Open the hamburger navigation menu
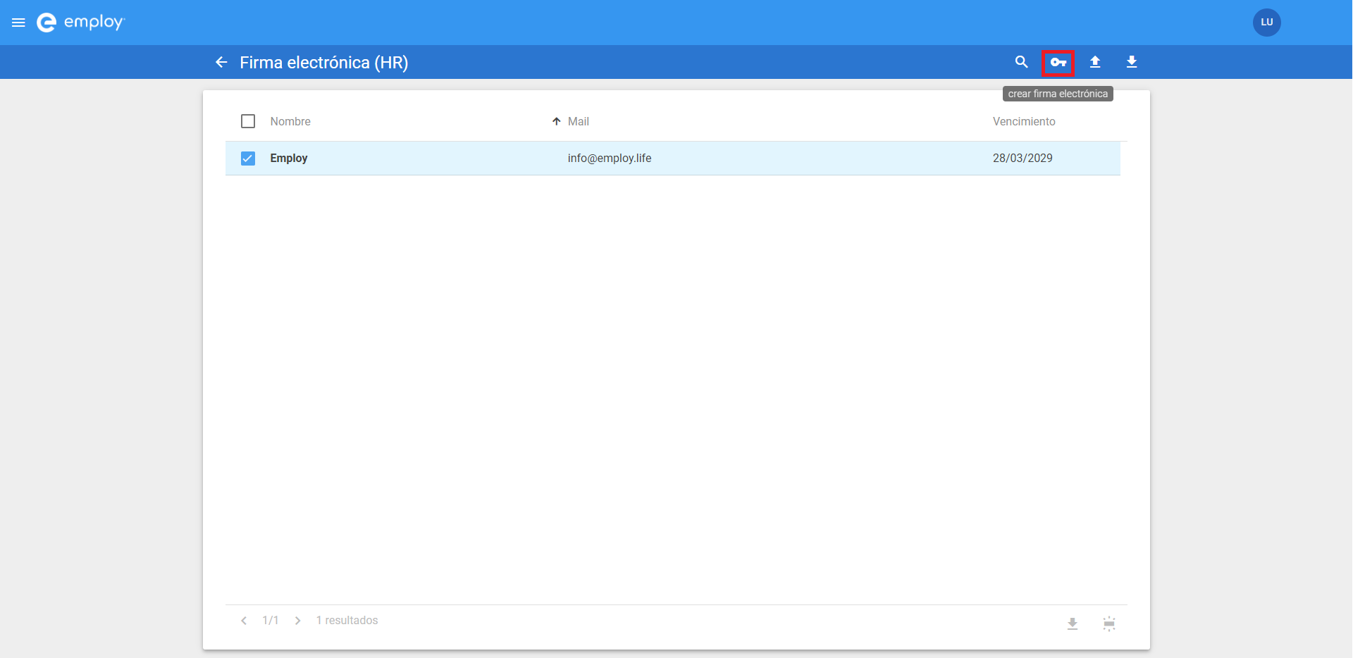This screenshot has width=1353, height=658. [19, 23]
